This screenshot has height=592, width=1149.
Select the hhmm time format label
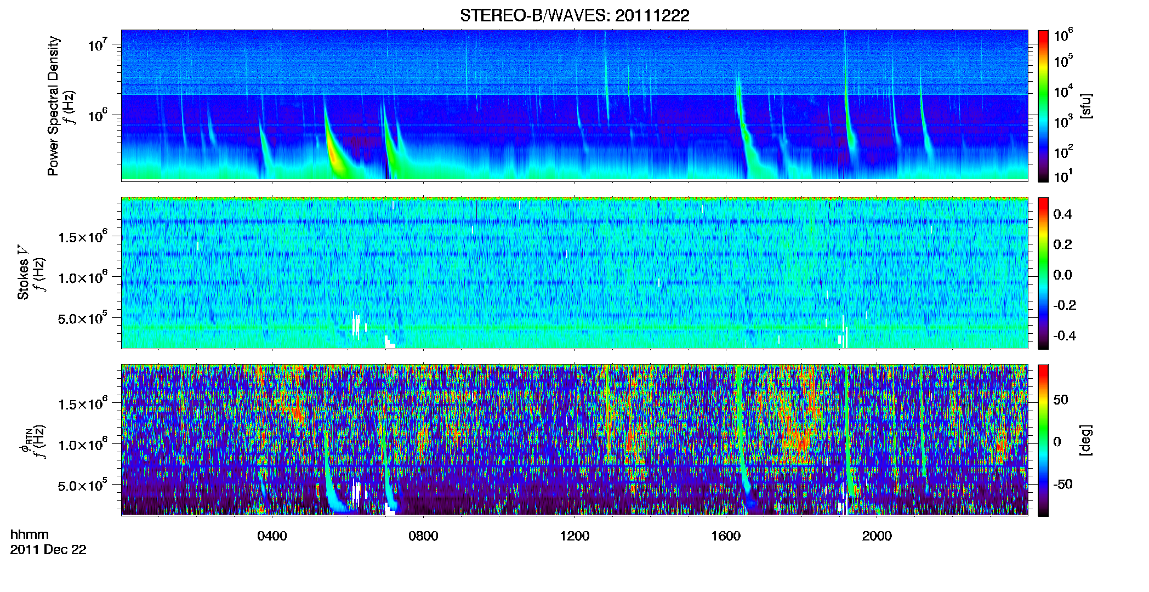point(30,534)
